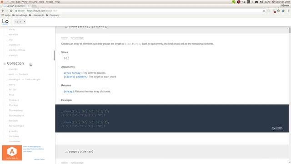The height and width of the screenshot is (164, 291).
Task: Reload the page with the refresh icon
Action: click(11, 11)
